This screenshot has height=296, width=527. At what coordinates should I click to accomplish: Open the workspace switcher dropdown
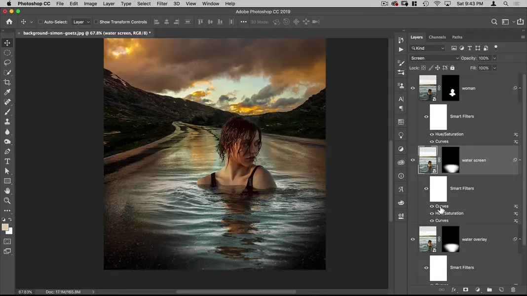(x=507, y=22)
